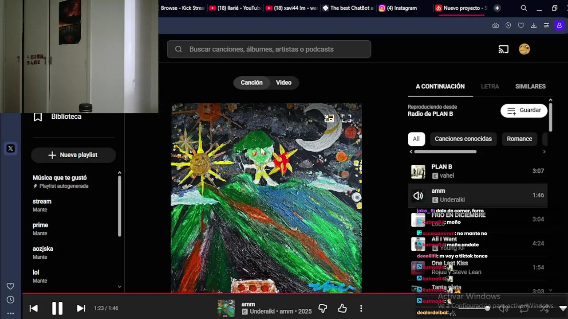Open the Biblioteca section
The height and width of the screenshot is (319, 568).
(66, 117)
